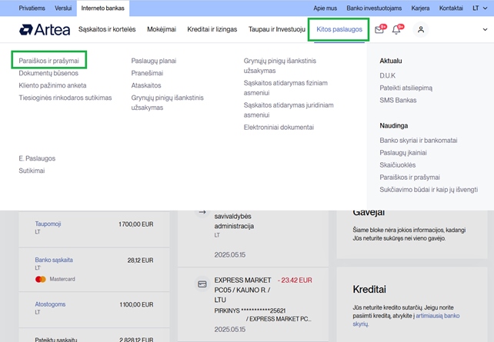The image size is (494, 342).
Task: Open the notifications bell icon
Action: 396,29
